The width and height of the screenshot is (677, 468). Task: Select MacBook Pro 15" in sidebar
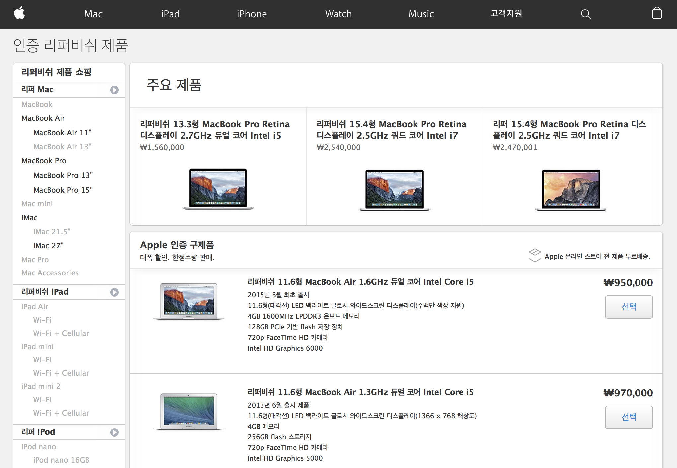(x=63, y=190)
